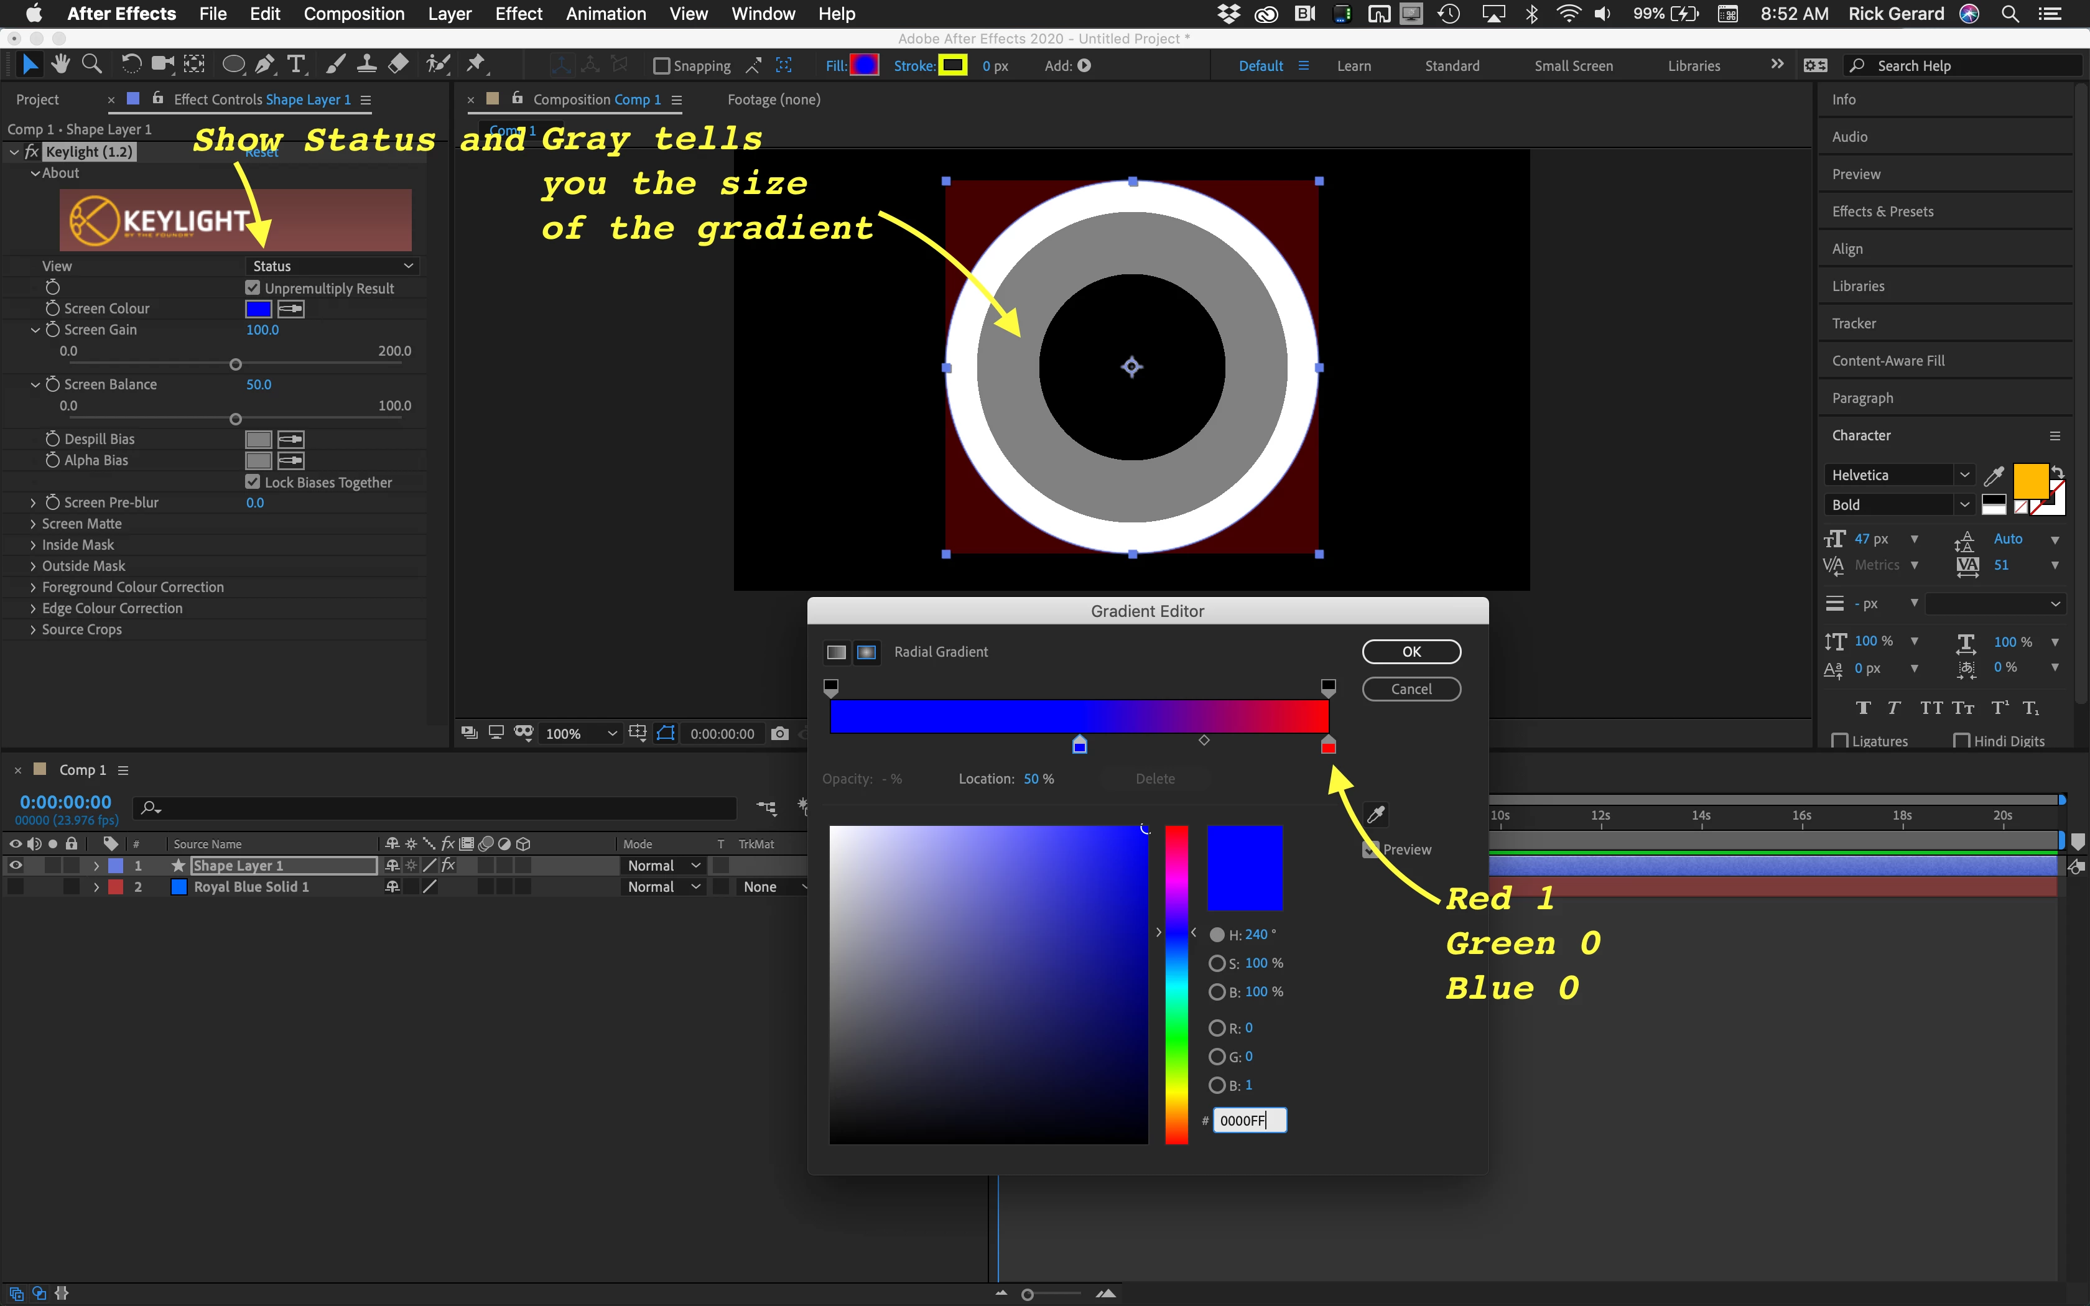Toggle Unpremultiply Result checkbox
Viewport: 2090px width, 1306px height.
pyautogui.click(x=253, y=287)
